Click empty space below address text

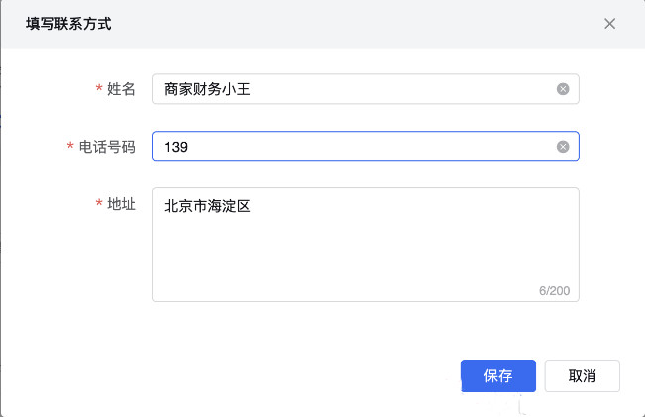(x=347, y=262)
